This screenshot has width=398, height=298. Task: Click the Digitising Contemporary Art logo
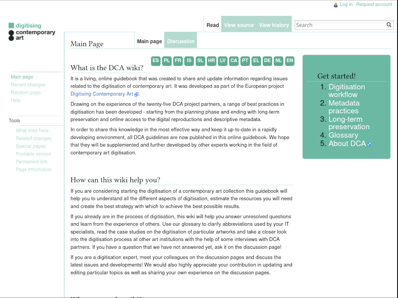pos(32,32)
